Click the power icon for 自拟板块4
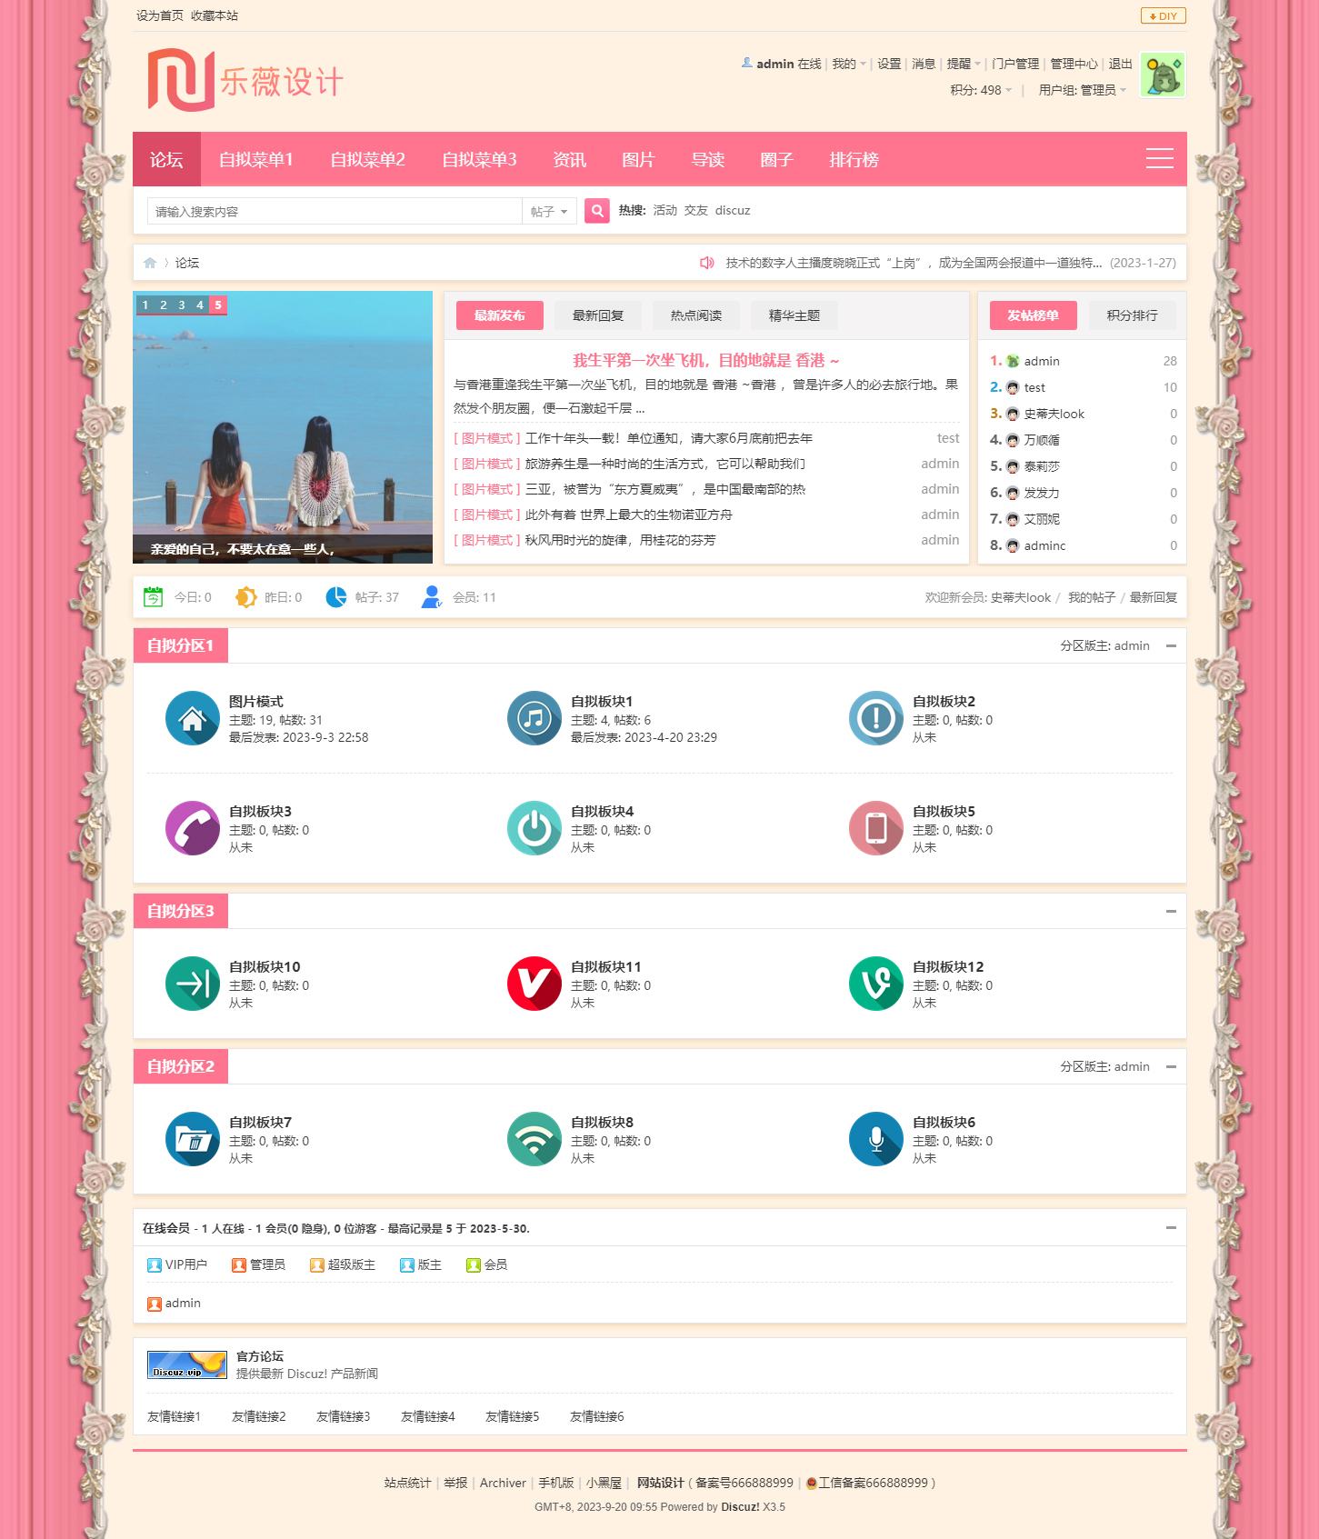This screenshot has height=1539, width=1319. 534,828
